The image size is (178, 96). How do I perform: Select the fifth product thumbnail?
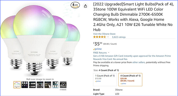coord(48,85)
